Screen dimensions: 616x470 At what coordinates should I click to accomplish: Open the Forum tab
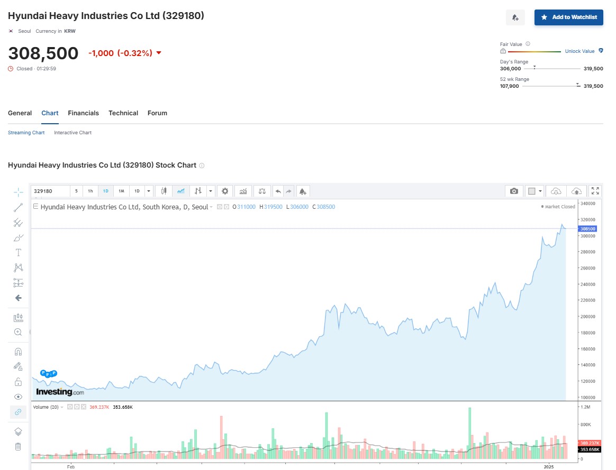157,113
